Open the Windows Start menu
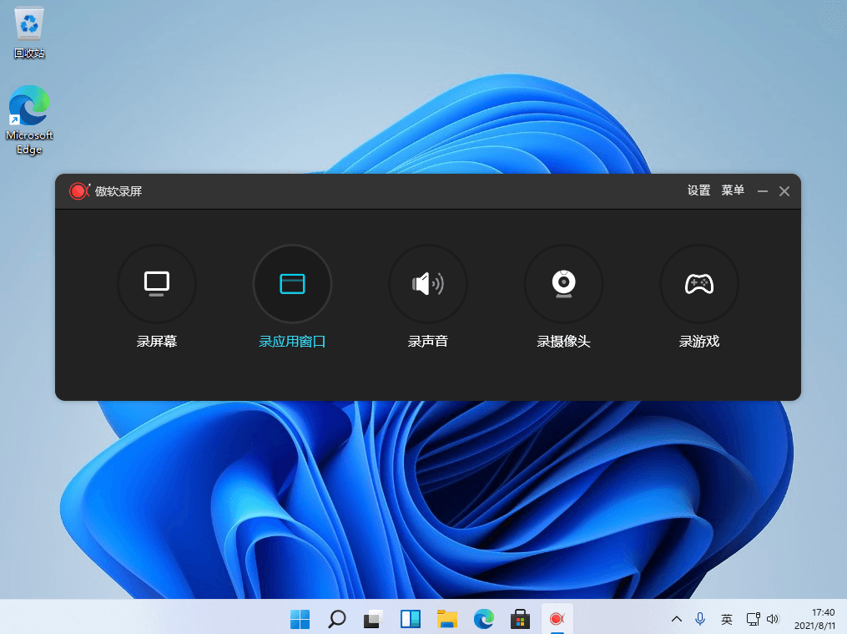The image size is (847, 634). coord(300,619)
